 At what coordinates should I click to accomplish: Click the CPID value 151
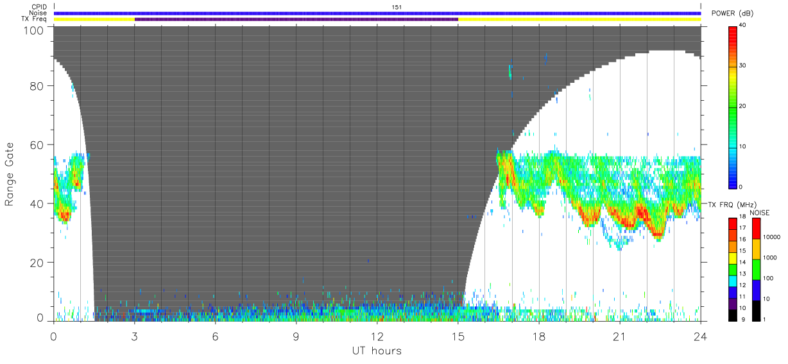click(x=397, y=7)
